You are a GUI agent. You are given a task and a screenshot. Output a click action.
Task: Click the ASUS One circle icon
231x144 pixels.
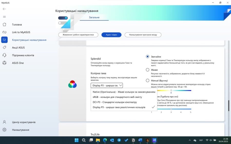click(x=4, y=63)
